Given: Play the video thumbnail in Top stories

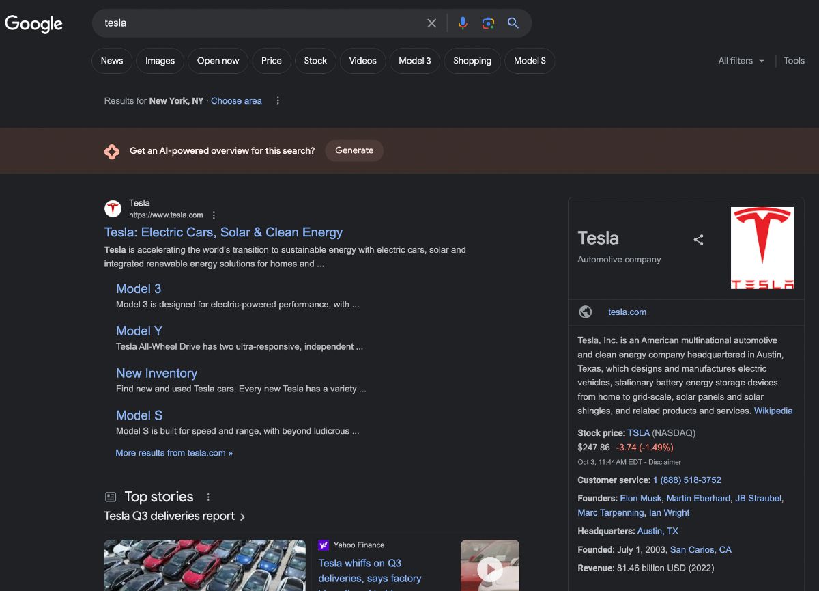Looking at the screenshot, I should 490,566.
